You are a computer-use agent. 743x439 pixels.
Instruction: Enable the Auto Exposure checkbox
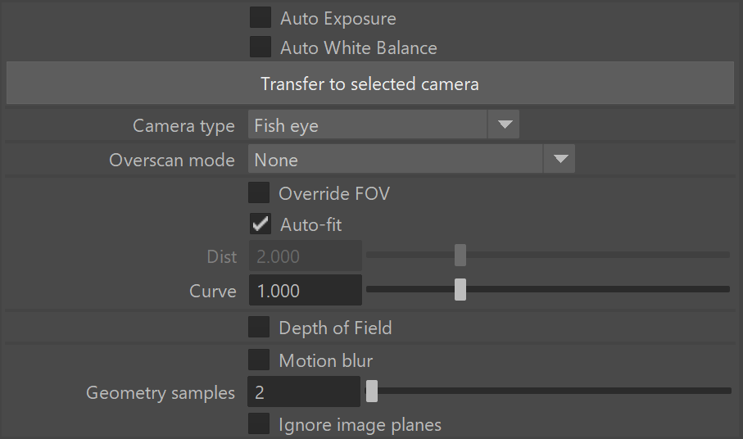click(261, 18)
